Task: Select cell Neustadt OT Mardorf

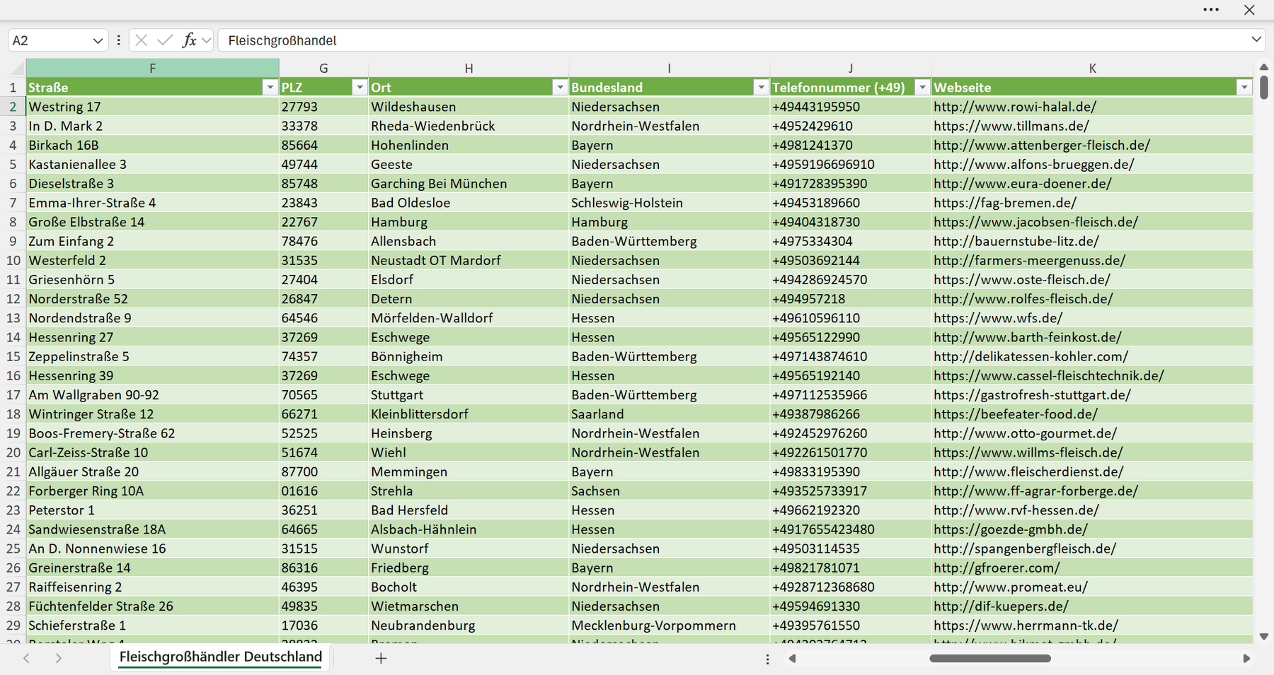Action: pyautogui.click(x=469, y=260)
